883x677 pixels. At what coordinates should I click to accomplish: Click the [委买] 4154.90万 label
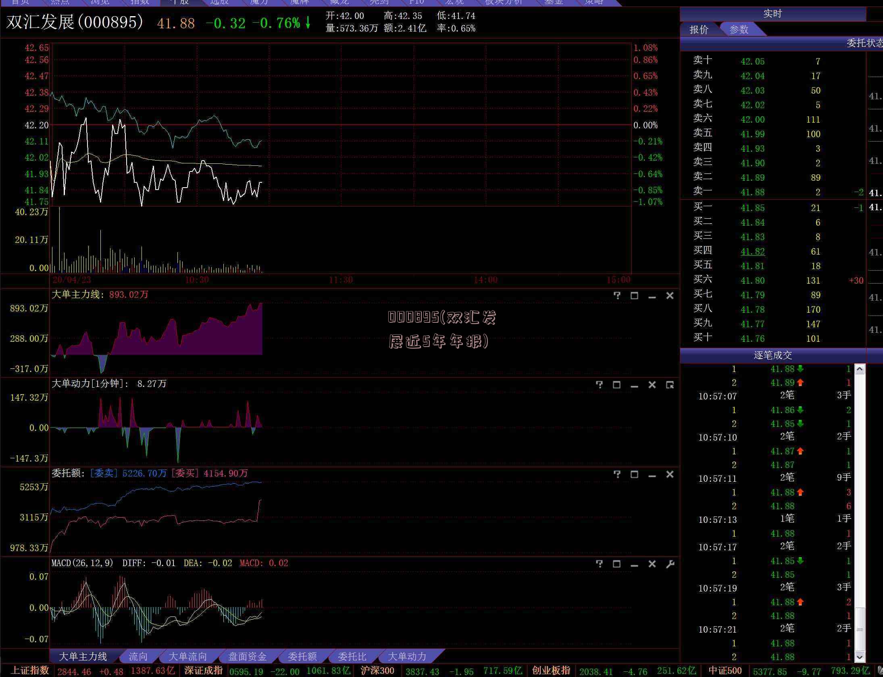coord(210,473)
